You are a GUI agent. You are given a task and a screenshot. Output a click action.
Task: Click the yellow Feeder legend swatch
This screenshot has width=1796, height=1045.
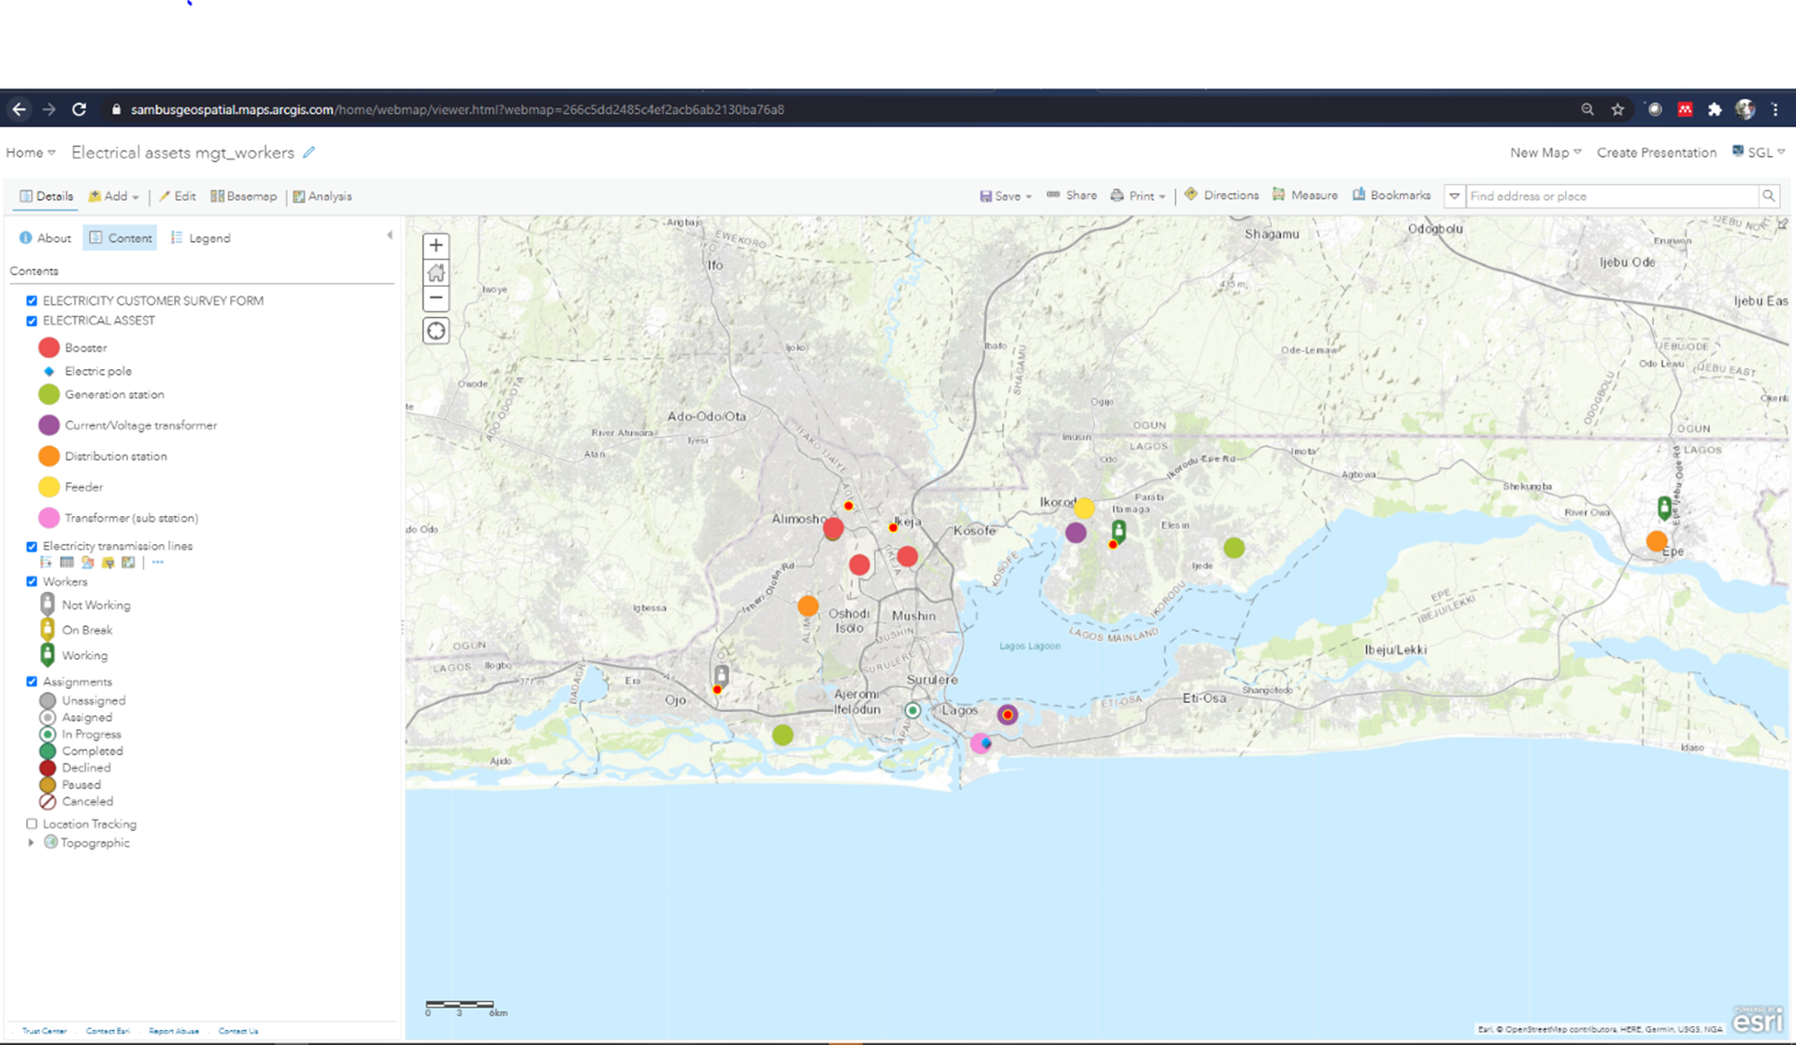click(x=49, y=487)
